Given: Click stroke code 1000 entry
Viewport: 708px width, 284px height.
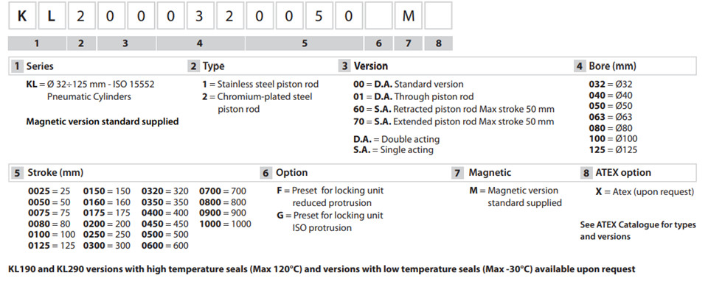Looking at the screenshot, I should point(225,224).
